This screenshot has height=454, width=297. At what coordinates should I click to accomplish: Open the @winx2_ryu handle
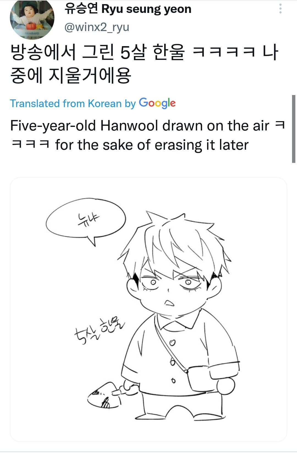(x=97, y=27)
